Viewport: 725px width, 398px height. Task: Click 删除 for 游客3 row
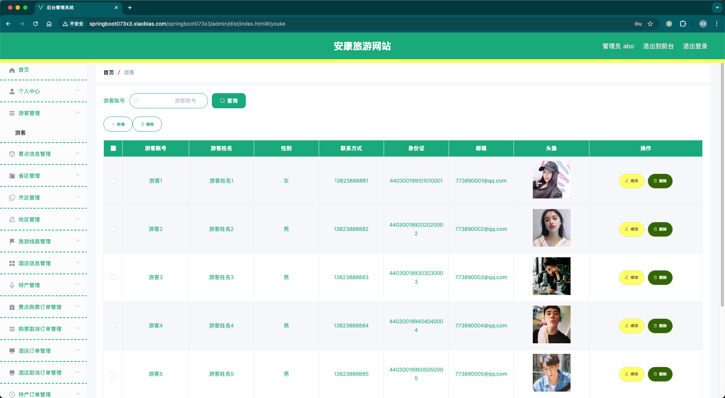click(660, 278)
